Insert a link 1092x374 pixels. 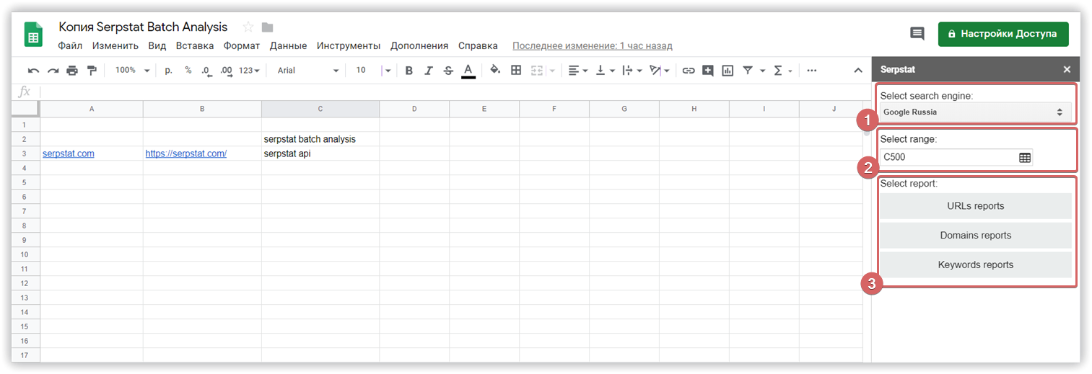(x=689, y=71)
